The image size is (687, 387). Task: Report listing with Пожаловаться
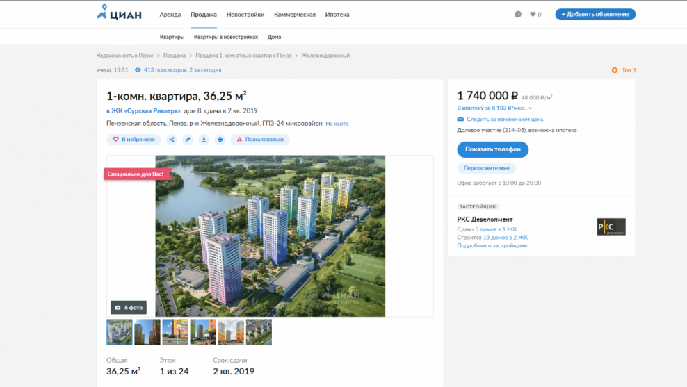(260, 139)
